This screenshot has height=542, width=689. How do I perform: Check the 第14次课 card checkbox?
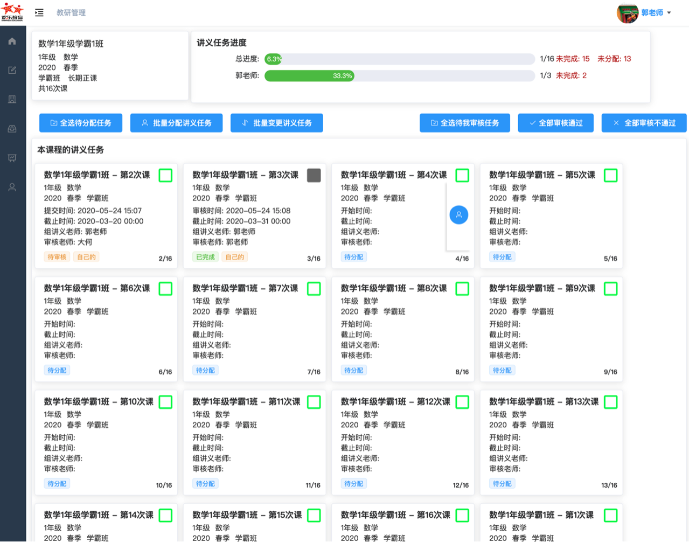point(165,516)
